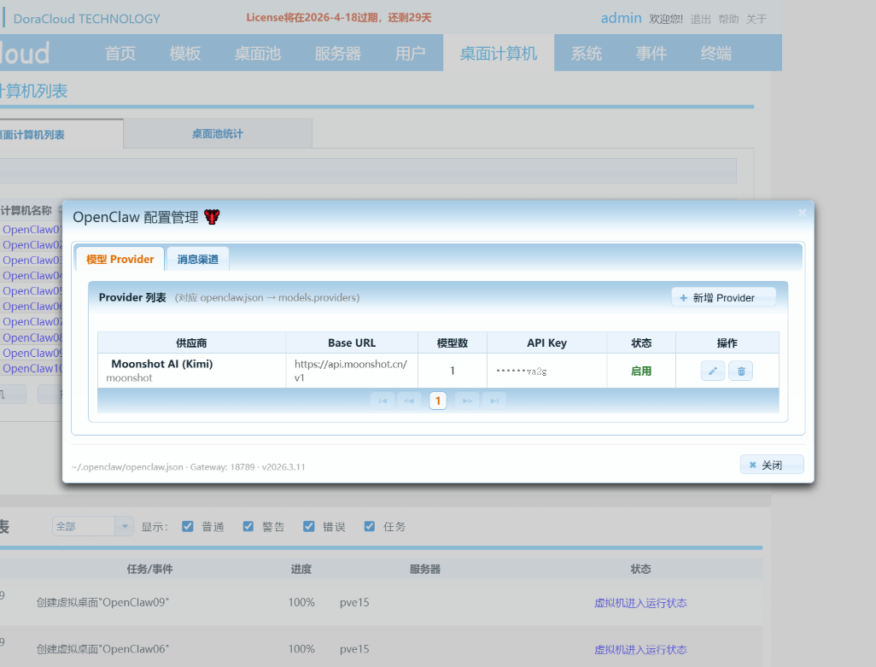Go to last page in the pager

(494, 401)
